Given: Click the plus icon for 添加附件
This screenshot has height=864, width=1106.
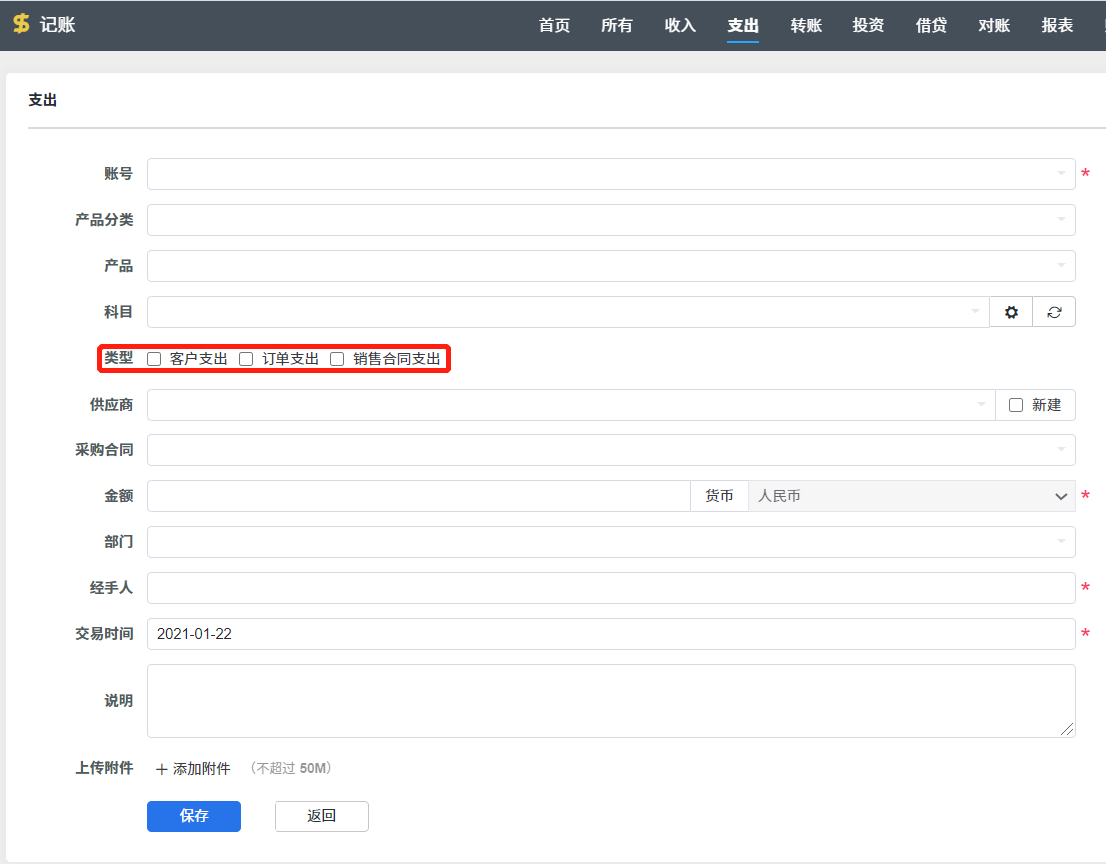Looking at the screenshot, I should (162, 769).
